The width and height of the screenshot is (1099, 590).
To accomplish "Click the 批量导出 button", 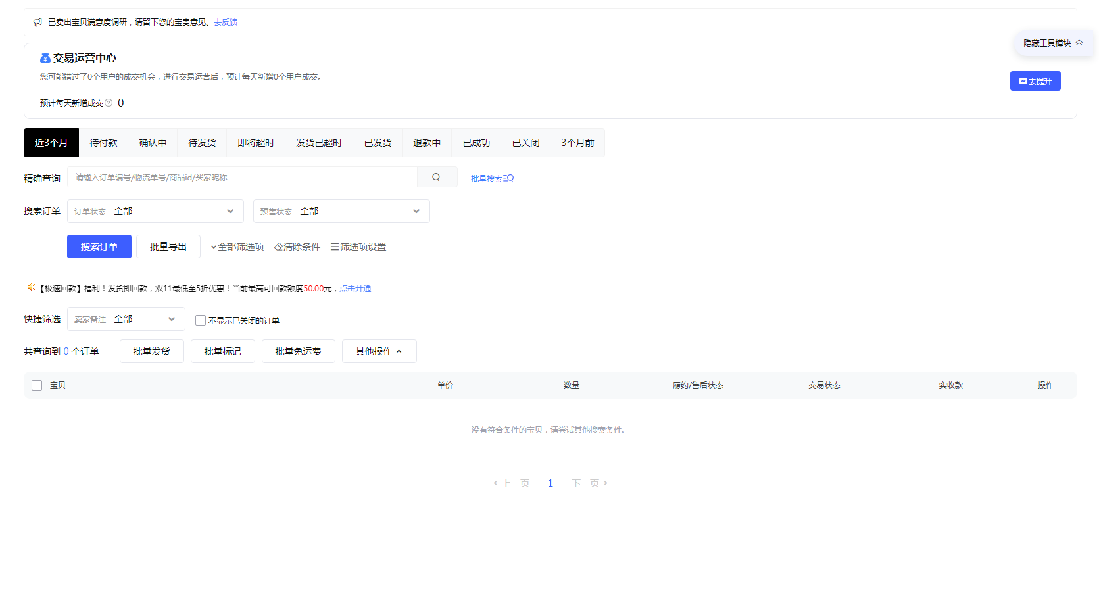I will pos(168,247).
